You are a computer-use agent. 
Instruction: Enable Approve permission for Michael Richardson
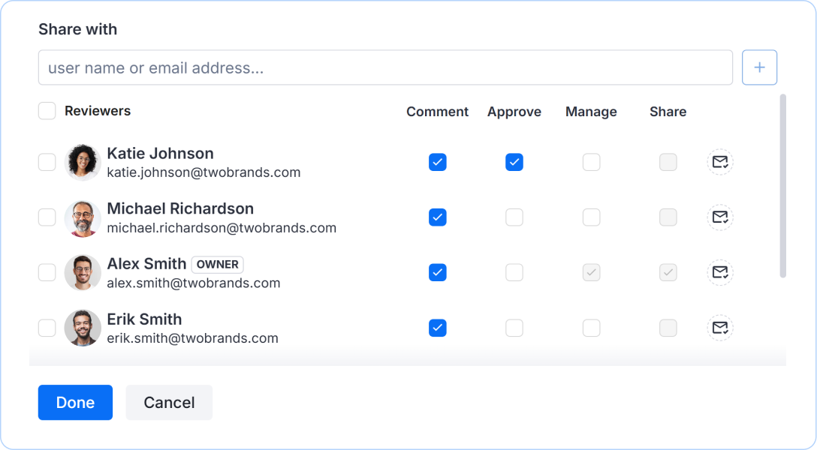pos(514,217)
